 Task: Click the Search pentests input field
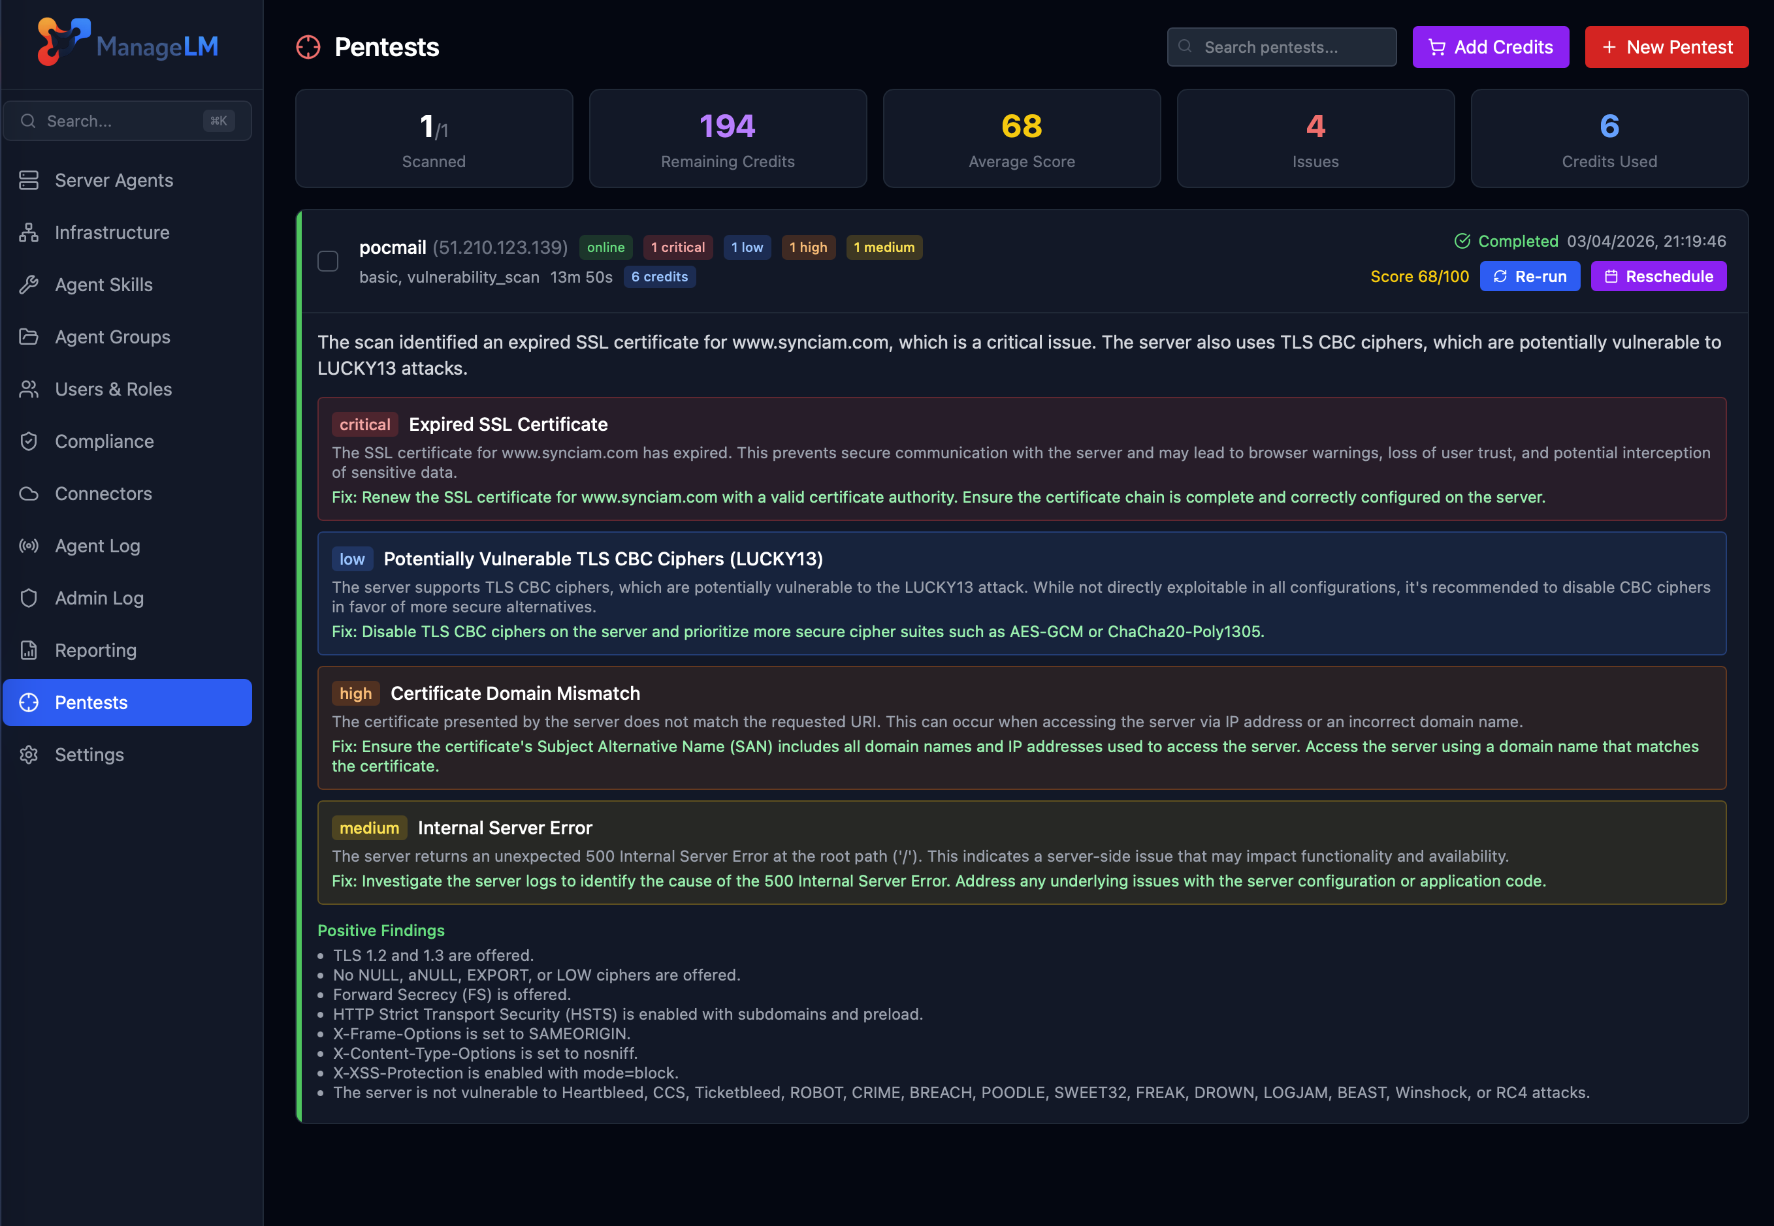coord(1281,47)
